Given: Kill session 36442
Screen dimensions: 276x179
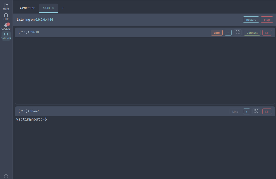Looking at the screenshot, I should click(x=267, y=112).
